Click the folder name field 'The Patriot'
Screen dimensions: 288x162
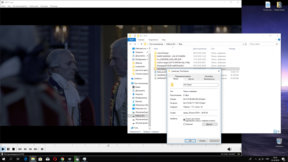pos(201,85)
